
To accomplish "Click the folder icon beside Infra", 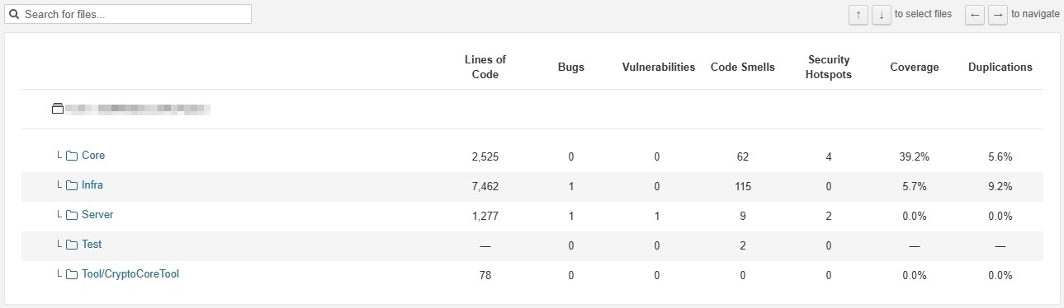I will (71, 185).
